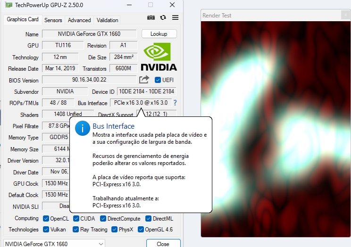Toggle the PhysX checkbox
The width and height of the screenshot is (351, 247).
click(114, 230)
